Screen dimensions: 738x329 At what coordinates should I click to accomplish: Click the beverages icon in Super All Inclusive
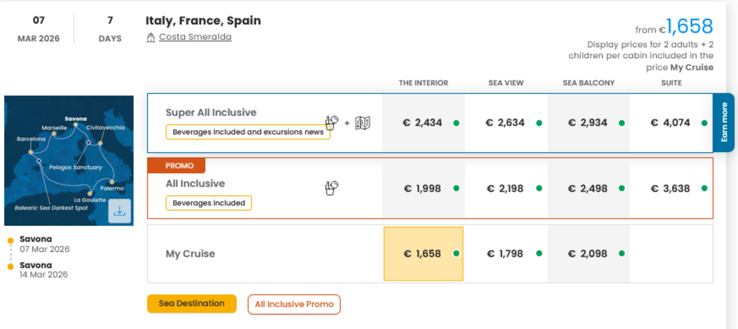(331, 123)
